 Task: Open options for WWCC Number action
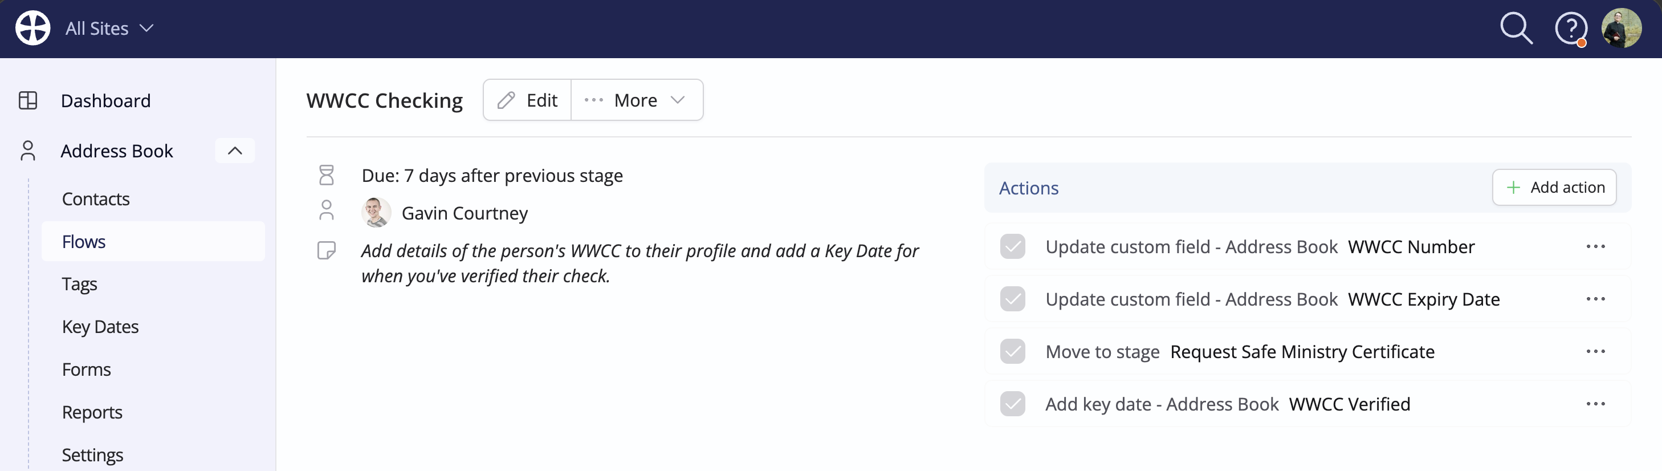1595,247
